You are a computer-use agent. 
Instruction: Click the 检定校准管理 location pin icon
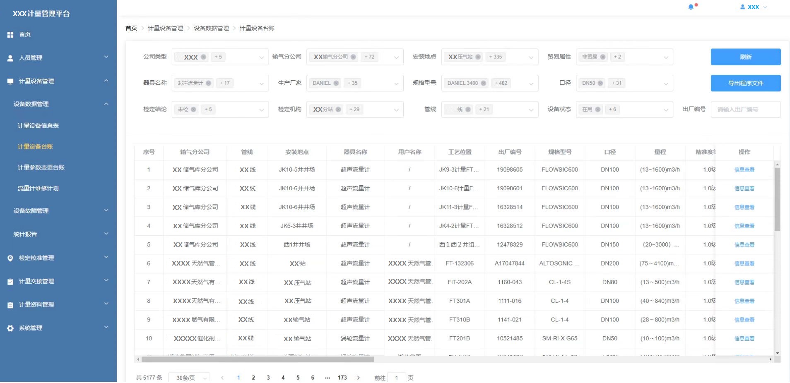tap(10, 258)
